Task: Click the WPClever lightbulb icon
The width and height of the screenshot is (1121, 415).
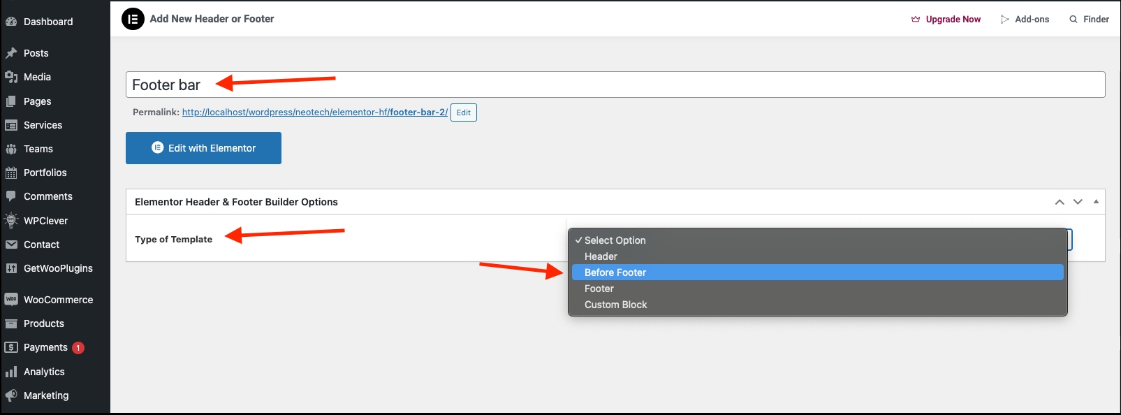Action: tap(11, 221)
